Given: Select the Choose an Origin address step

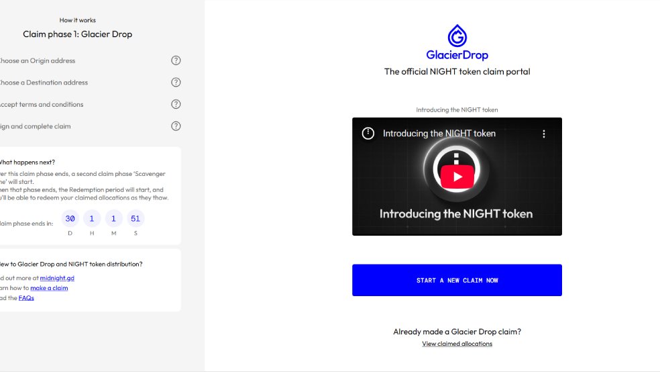Looking at the screenshot, I should 37,60.
